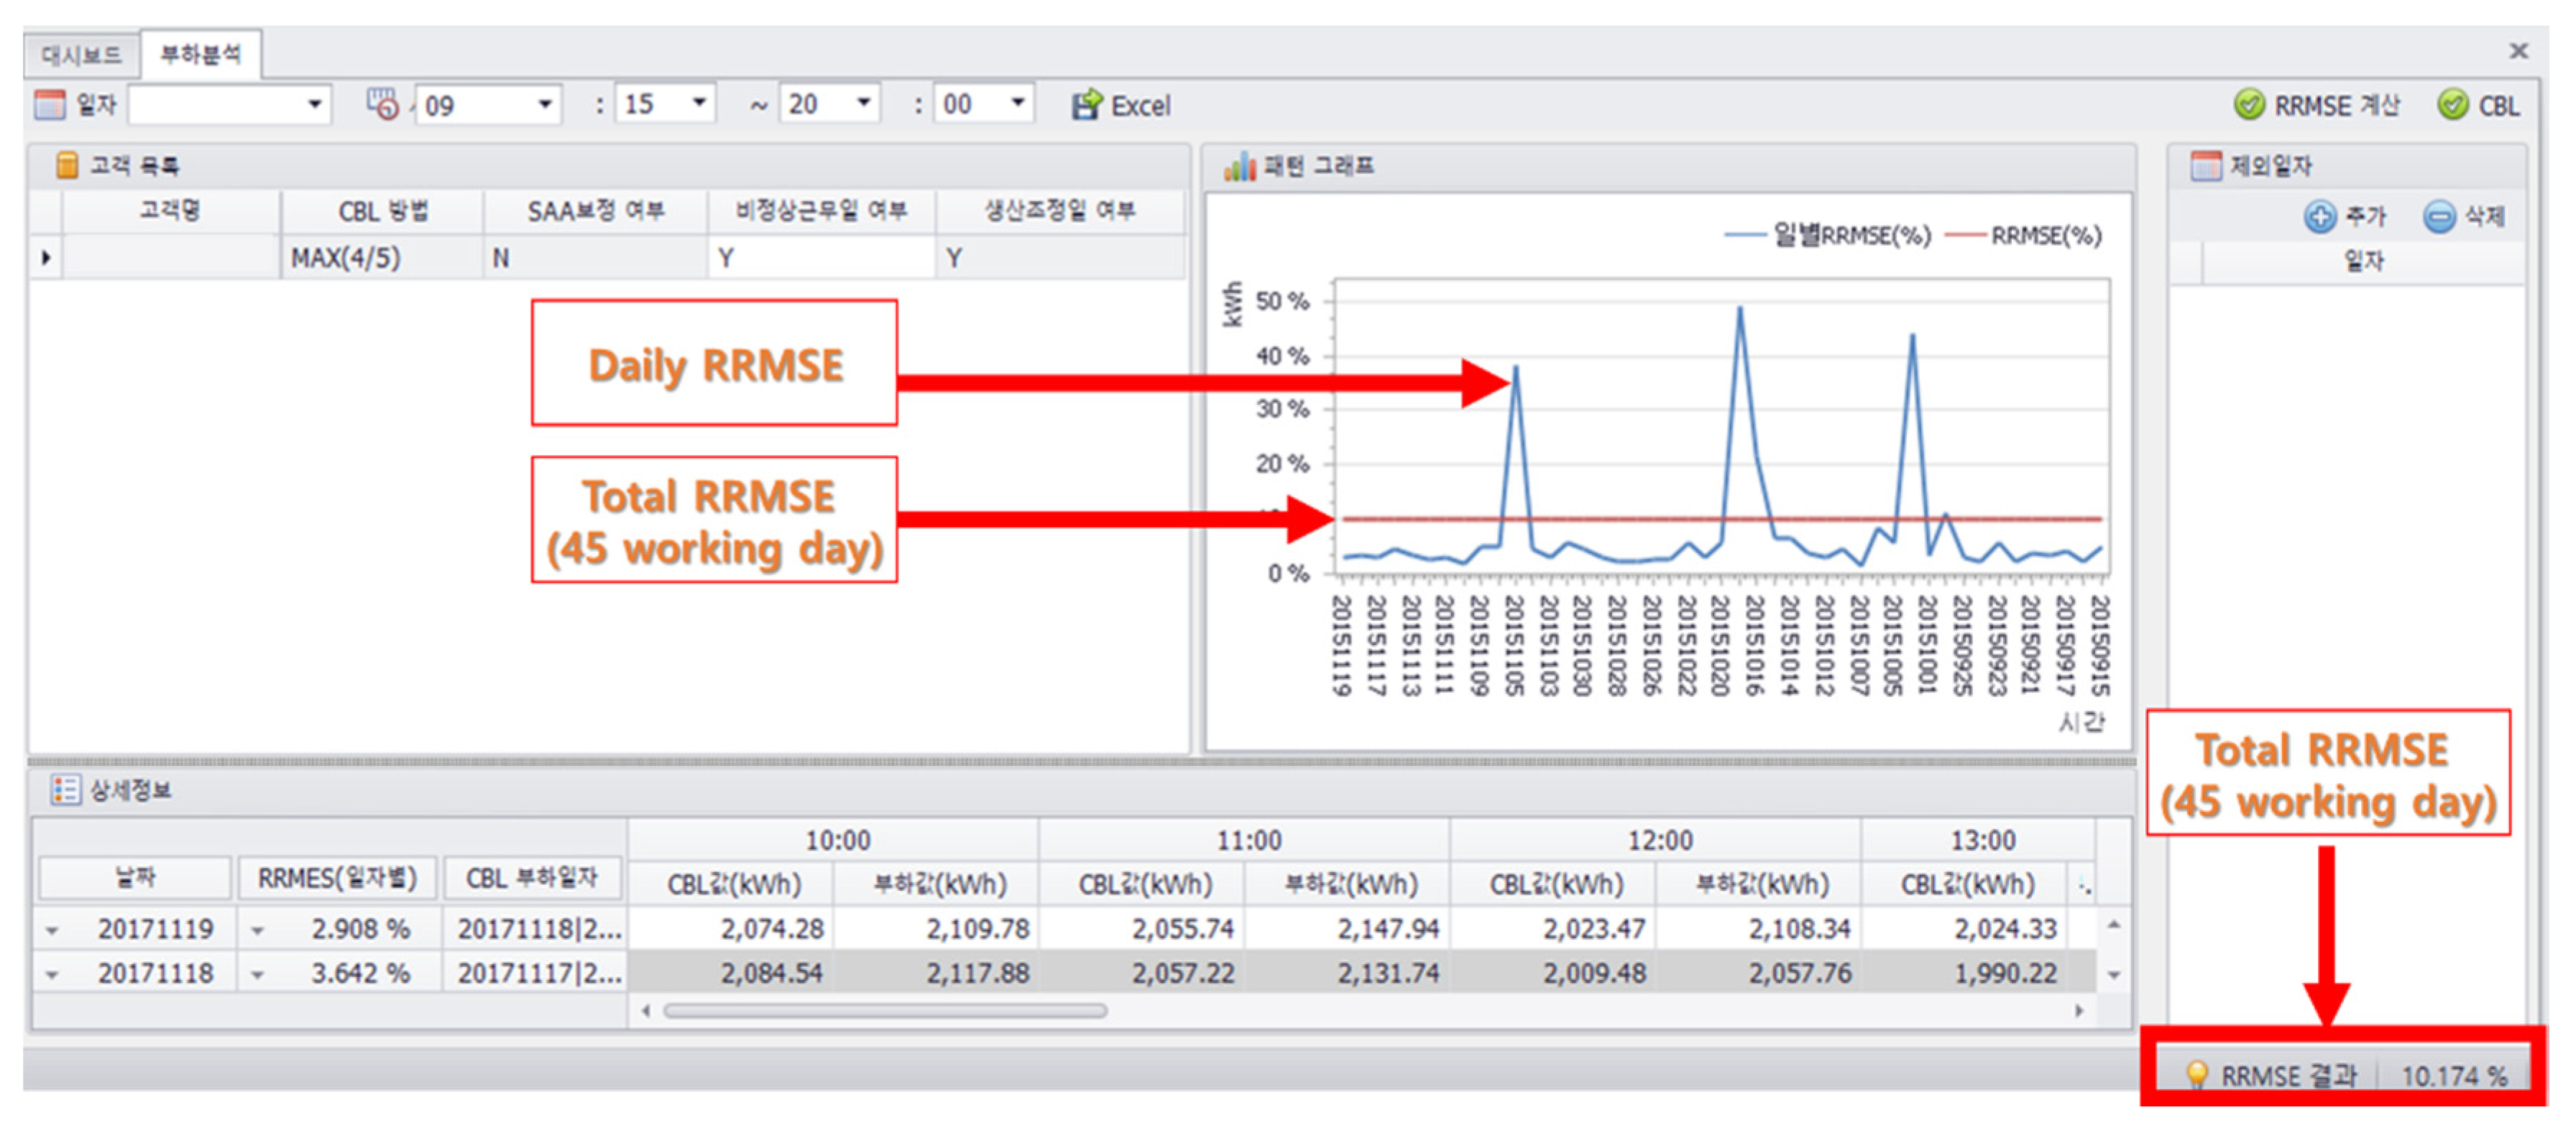2576x1138 pixels.
Task: Click the horizontal scrollbar thumb in details
Action: [885, 1011]
